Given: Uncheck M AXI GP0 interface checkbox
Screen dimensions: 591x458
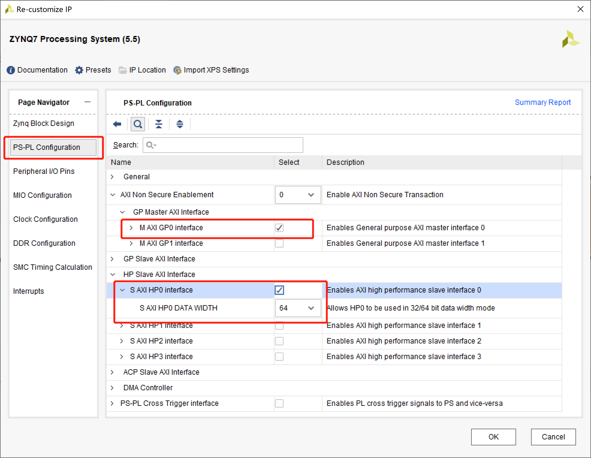Looking at the screenshot, I should tap(279, 228).
